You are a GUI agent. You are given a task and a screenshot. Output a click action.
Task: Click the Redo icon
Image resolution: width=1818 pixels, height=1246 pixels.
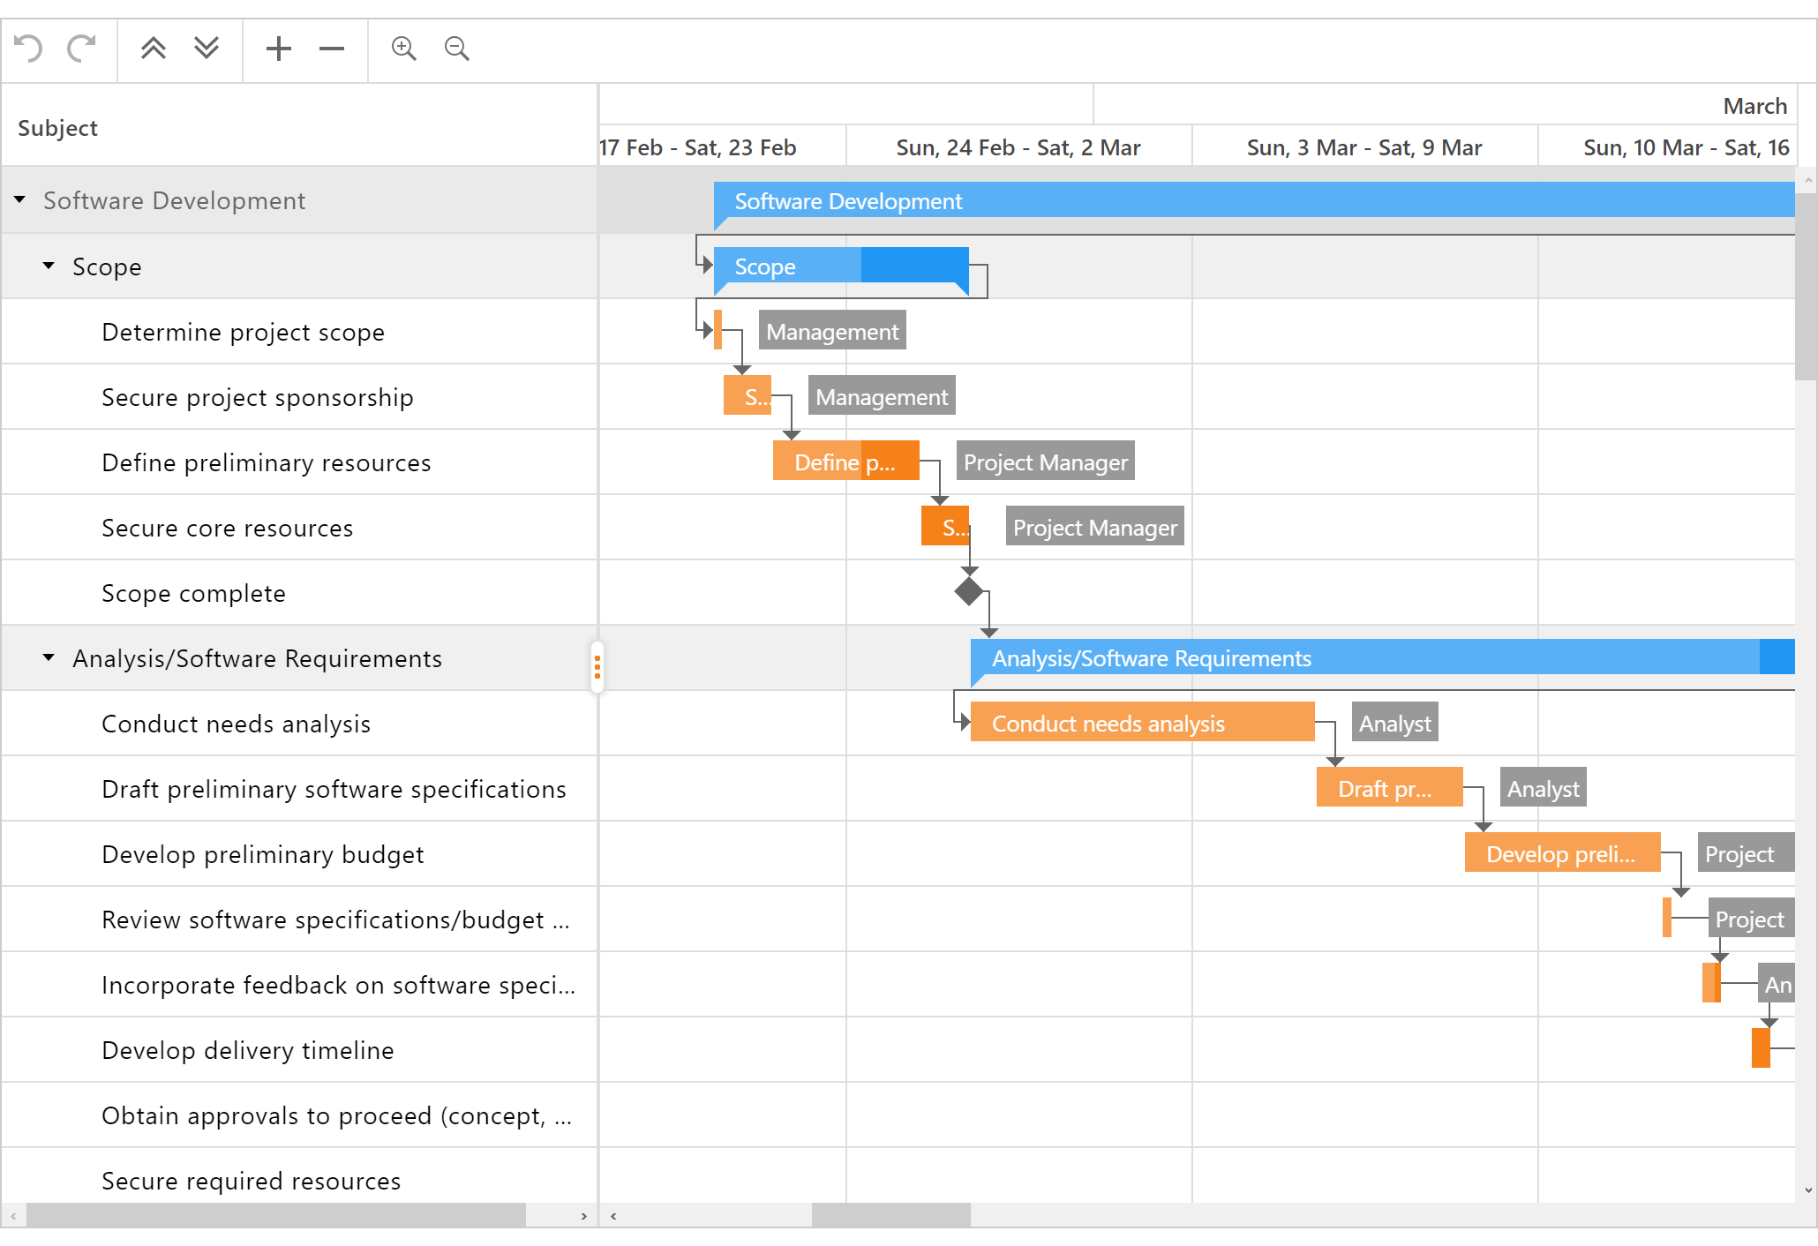[x=79, y=47]
